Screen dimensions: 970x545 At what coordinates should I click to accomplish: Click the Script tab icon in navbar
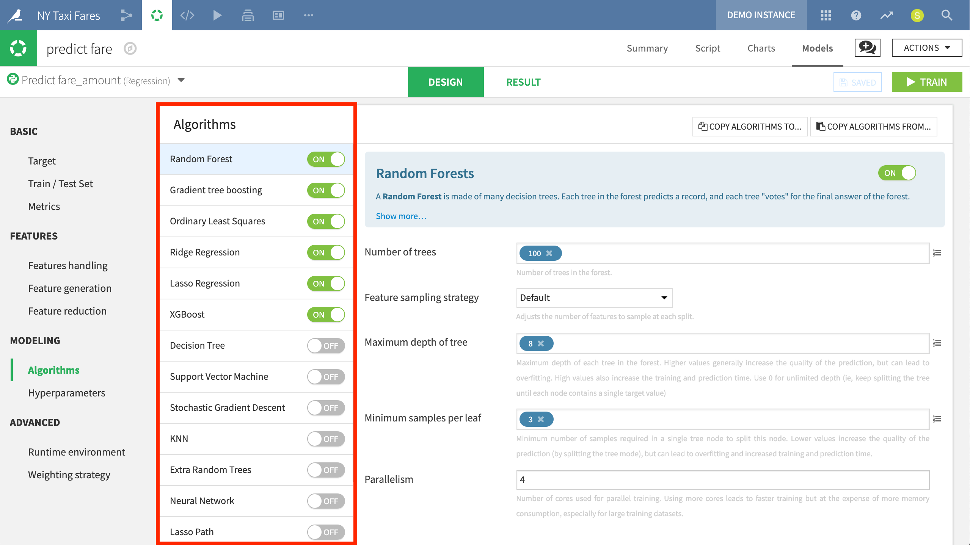point(708,48)
